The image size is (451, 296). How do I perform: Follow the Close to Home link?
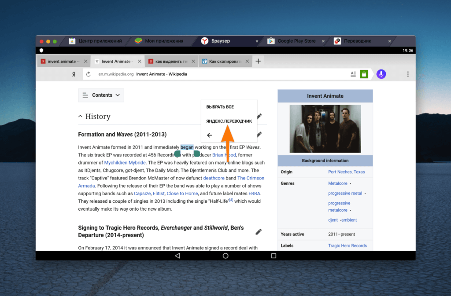pos(182,194)
